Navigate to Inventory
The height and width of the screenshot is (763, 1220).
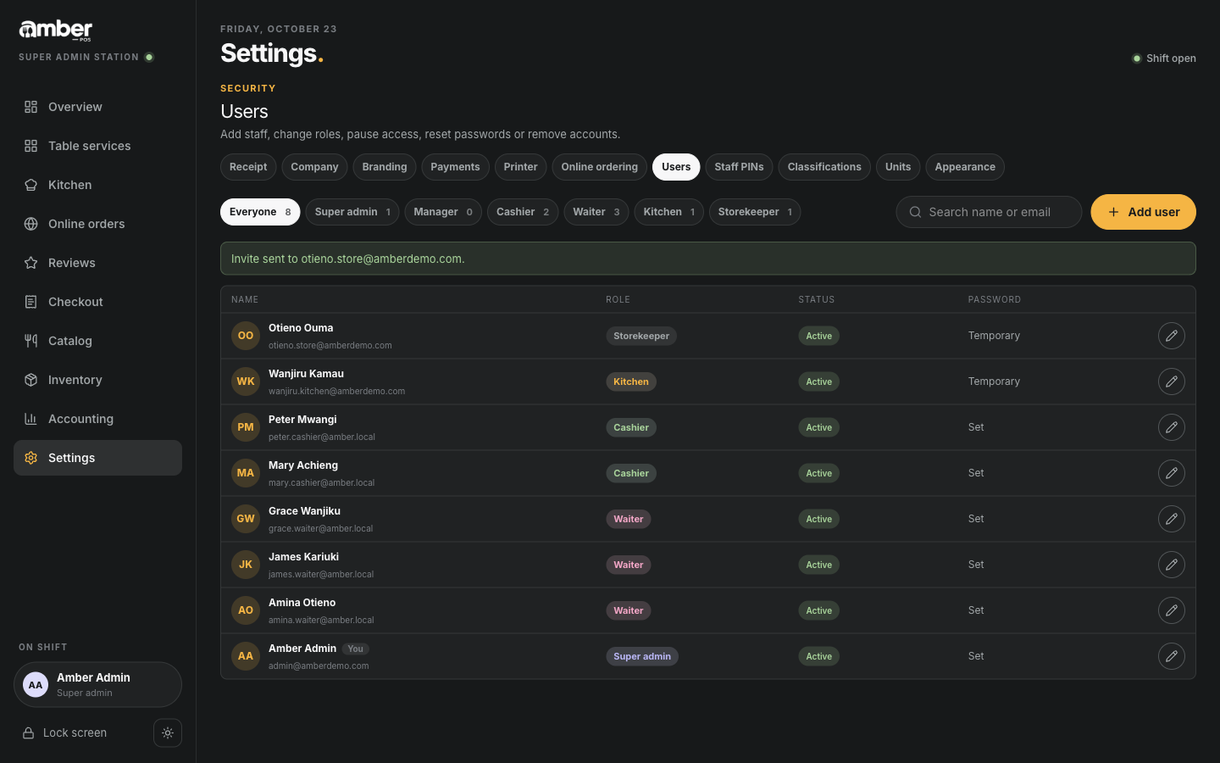tap(97, 380)
